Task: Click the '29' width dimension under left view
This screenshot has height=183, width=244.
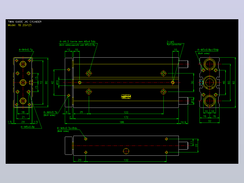Action: click(23, 122)
